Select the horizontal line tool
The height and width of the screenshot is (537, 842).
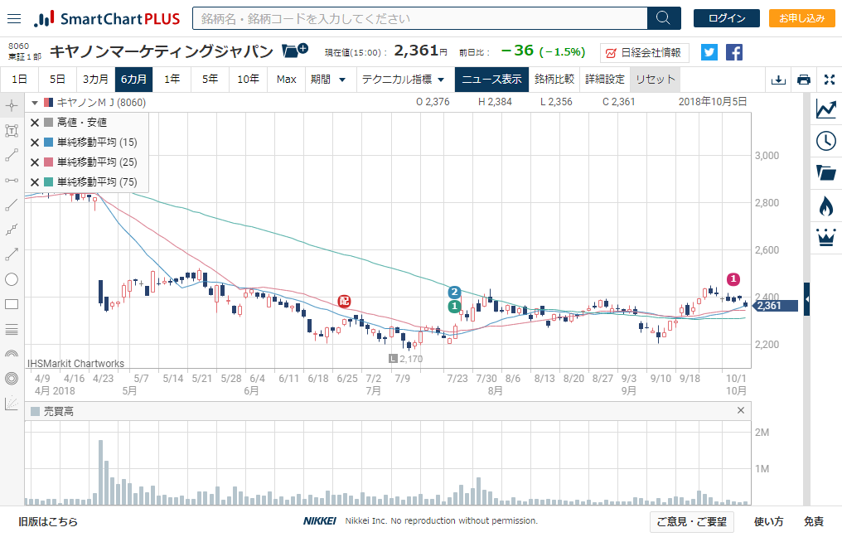12,180
